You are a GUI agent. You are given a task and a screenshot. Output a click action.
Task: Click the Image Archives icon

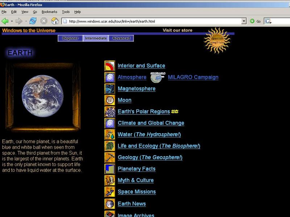(110, 214)
